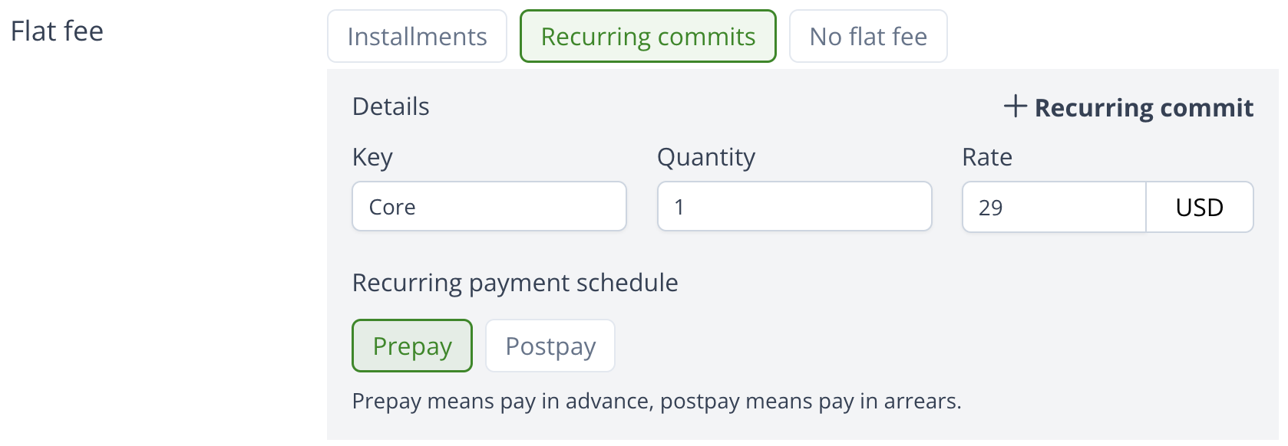This screenshot has width=1288, height=446.
Task: Click the 'Quantity' field label
Action: click(706, 157)
